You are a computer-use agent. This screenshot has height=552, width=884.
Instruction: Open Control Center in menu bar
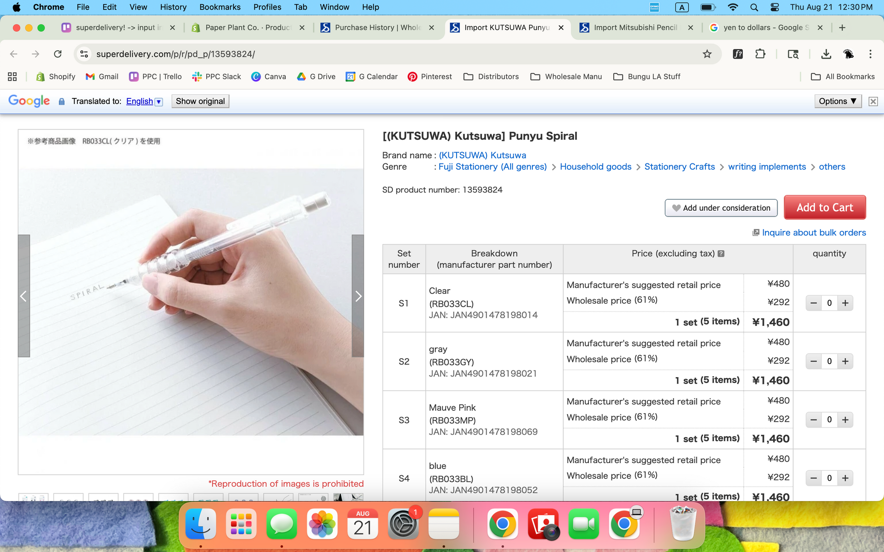point(775,7)
